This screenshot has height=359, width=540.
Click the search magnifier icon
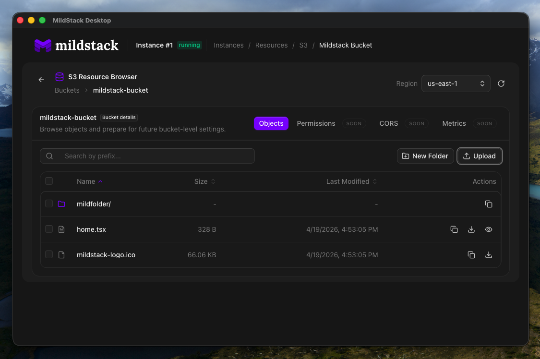[49, 156]
